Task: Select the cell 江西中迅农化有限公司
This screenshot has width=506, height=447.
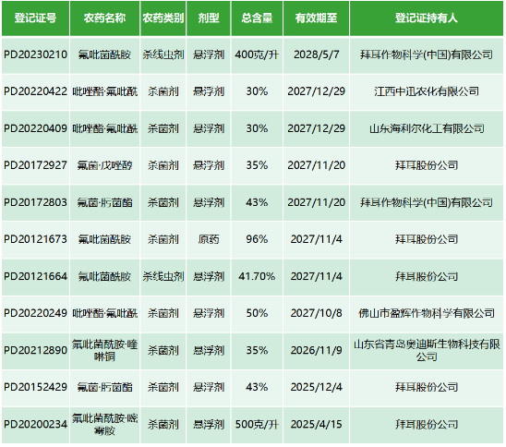Action: pos(427,91)
